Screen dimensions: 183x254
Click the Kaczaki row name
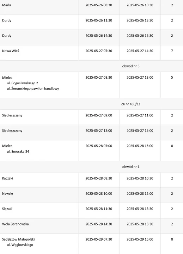pyautogui.click(x=8, y=179)
